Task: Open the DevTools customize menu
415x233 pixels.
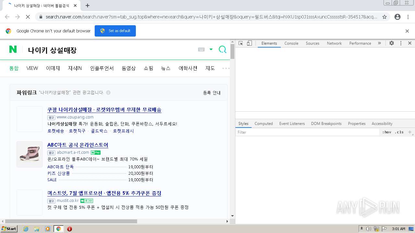Action: (401, 43)
